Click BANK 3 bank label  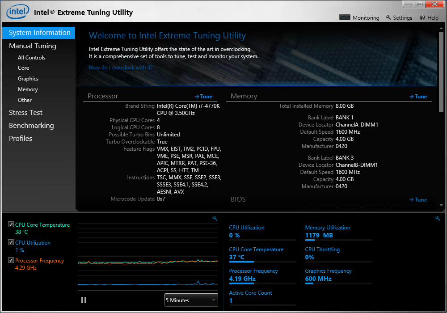point(344,158)
